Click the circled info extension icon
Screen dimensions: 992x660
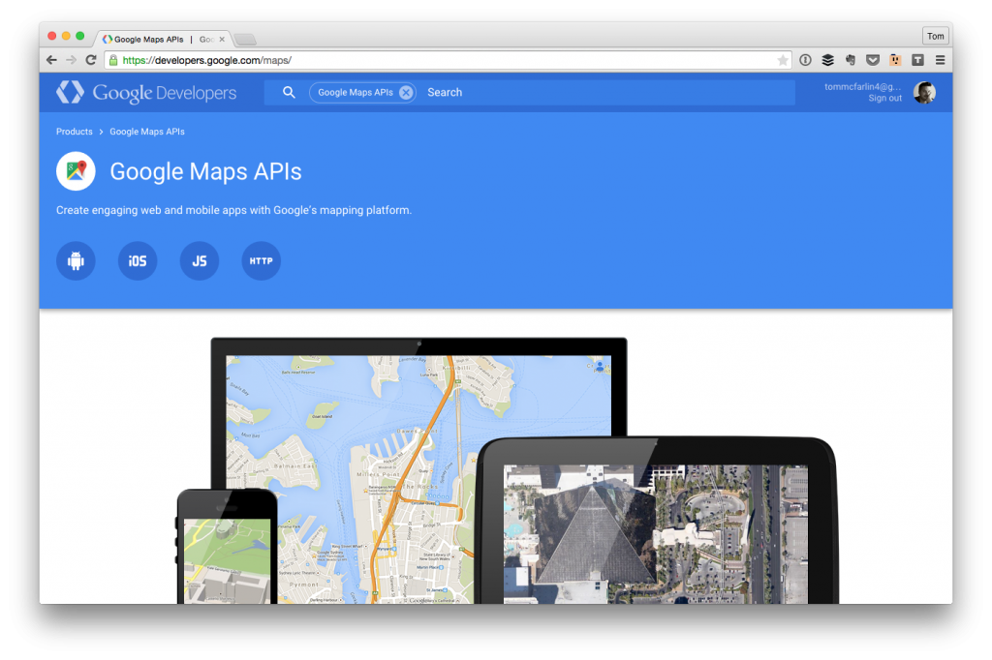(x=805, y=60)
